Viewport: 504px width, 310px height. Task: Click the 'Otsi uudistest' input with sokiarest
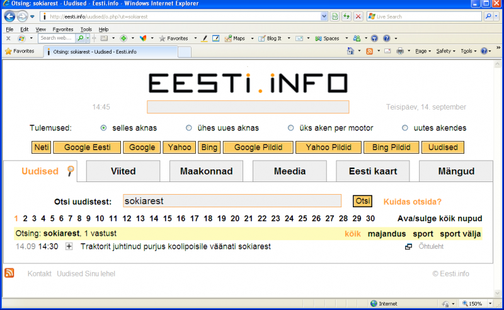pos(232,201)
